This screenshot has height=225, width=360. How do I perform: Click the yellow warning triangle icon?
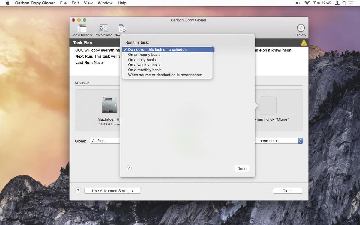point(304,43)
